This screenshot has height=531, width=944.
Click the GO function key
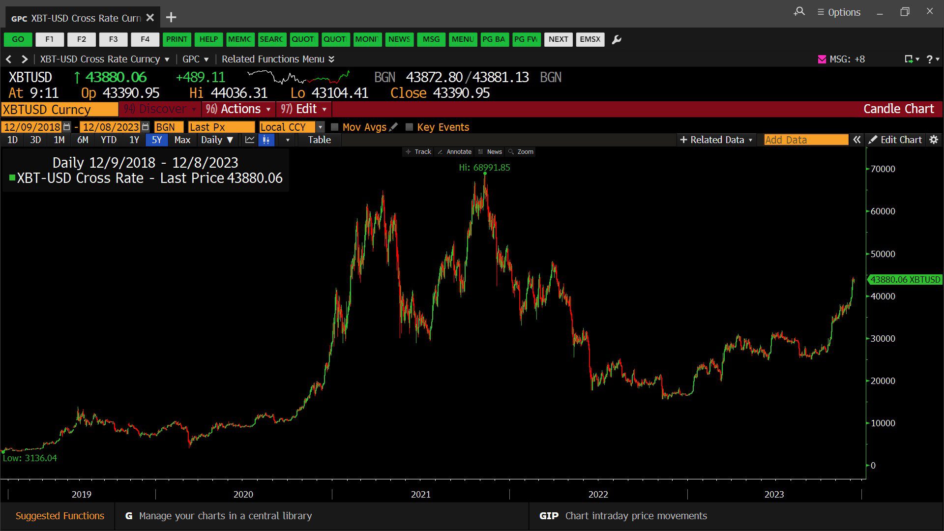[18, 39]
